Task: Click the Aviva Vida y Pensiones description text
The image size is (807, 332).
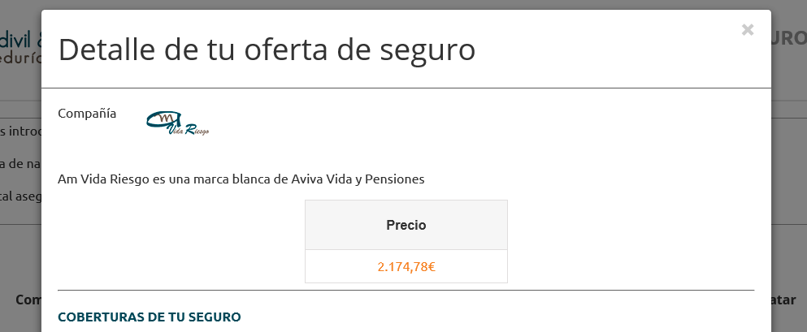Action: coord(241,179)
